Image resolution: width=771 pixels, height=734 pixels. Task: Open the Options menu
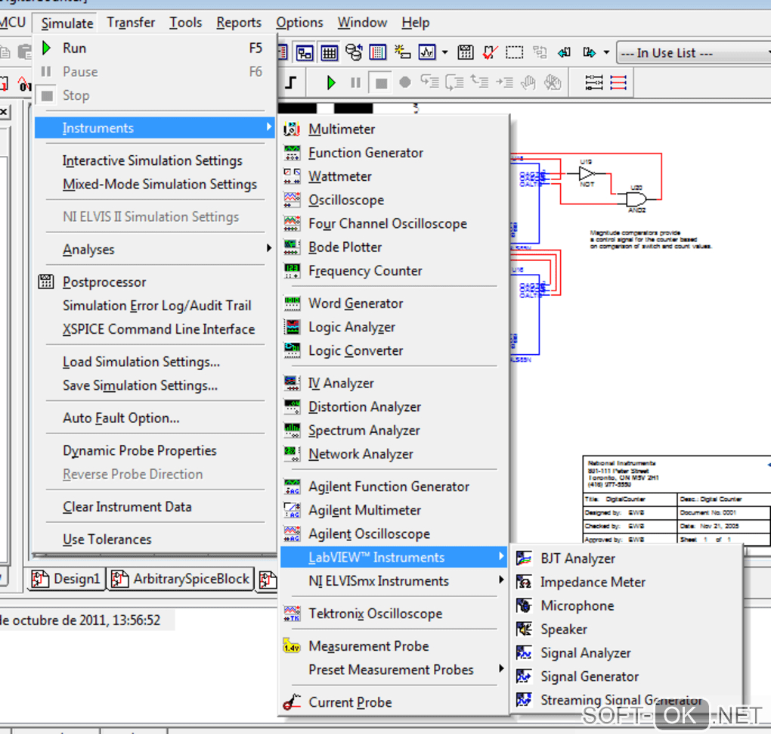299,23
